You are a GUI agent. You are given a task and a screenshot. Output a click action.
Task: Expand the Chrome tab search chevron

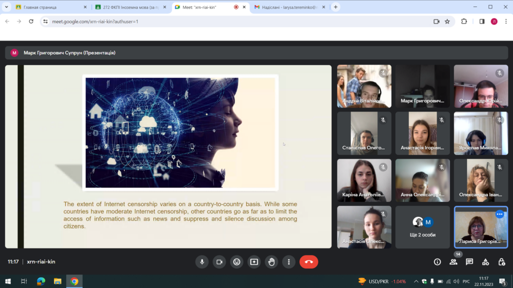[6, 7]
